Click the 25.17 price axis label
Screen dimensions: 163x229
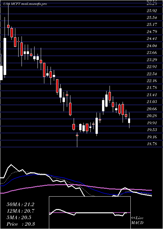[x=152, y=25]
